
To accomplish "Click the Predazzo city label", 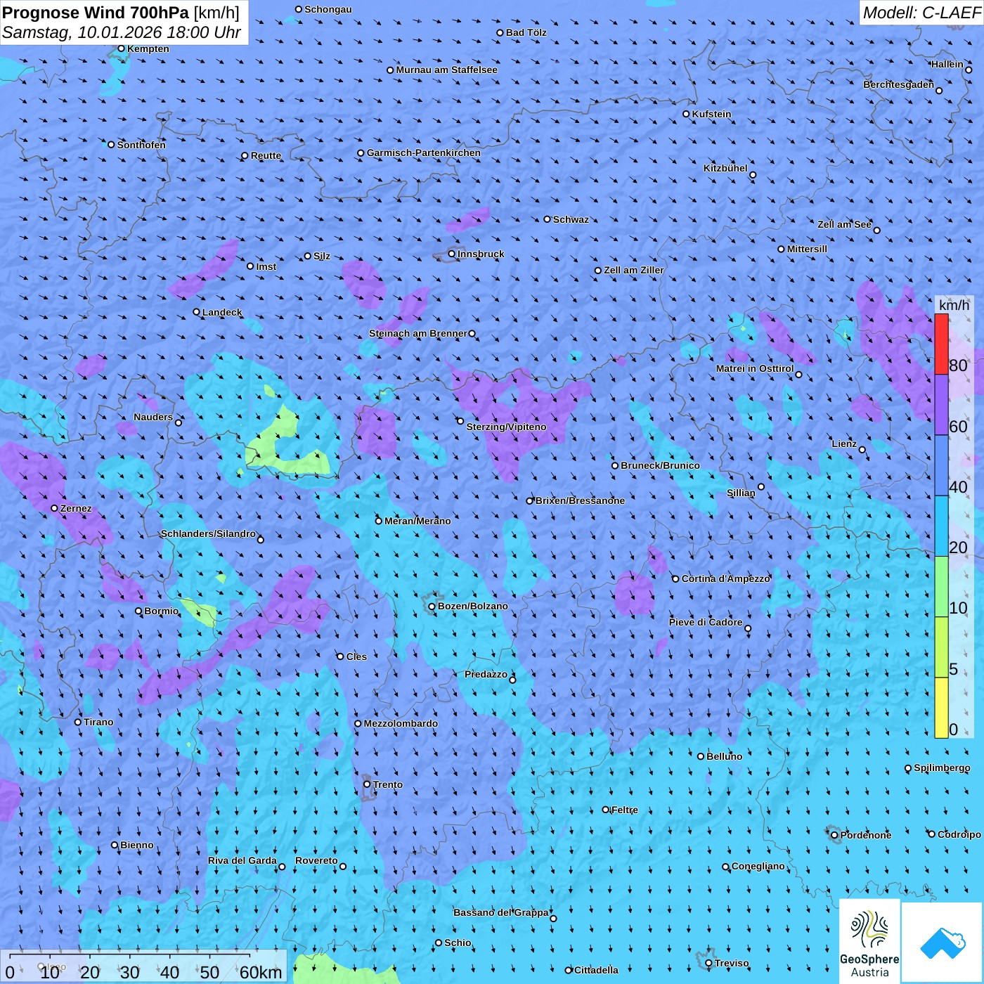I will pos(486,674).
